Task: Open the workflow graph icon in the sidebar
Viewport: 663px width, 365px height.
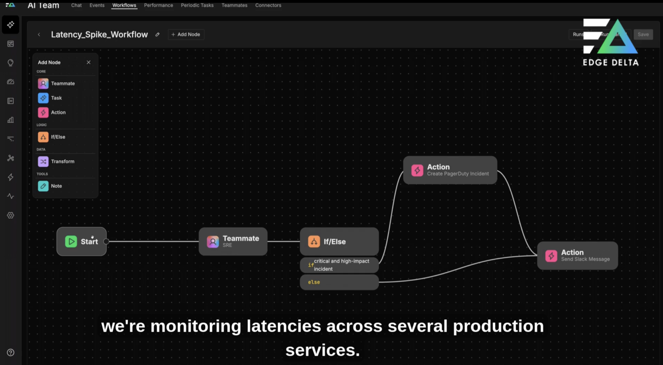Action: pyautogui.click(x=10, y=158)
